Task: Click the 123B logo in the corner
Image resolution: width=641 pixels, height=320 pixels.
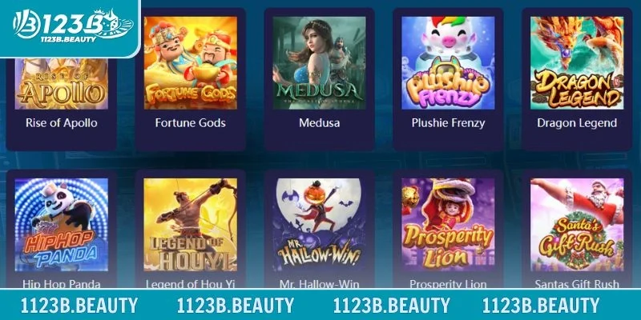Action: click(x=73, y=26)
